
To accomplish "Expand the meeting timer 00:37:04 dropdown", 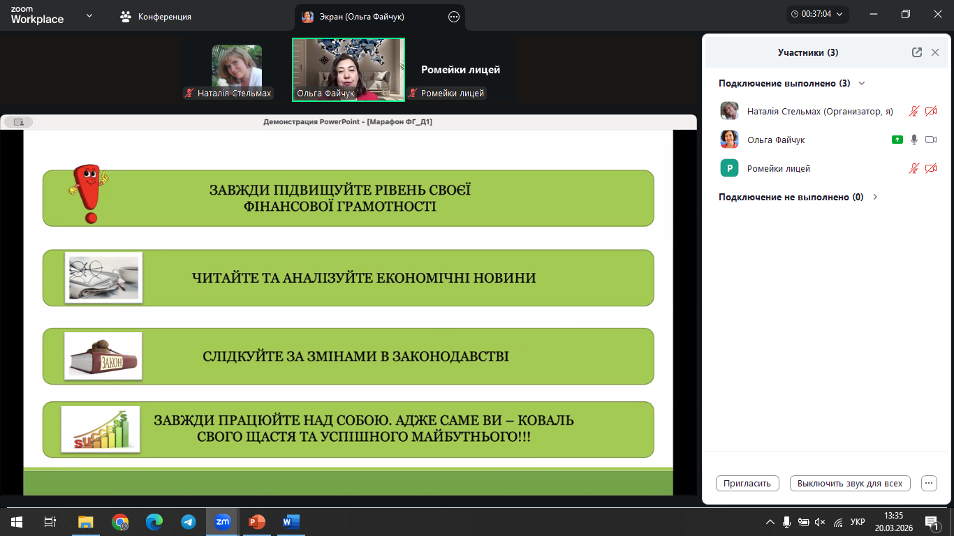I will 817,13.
